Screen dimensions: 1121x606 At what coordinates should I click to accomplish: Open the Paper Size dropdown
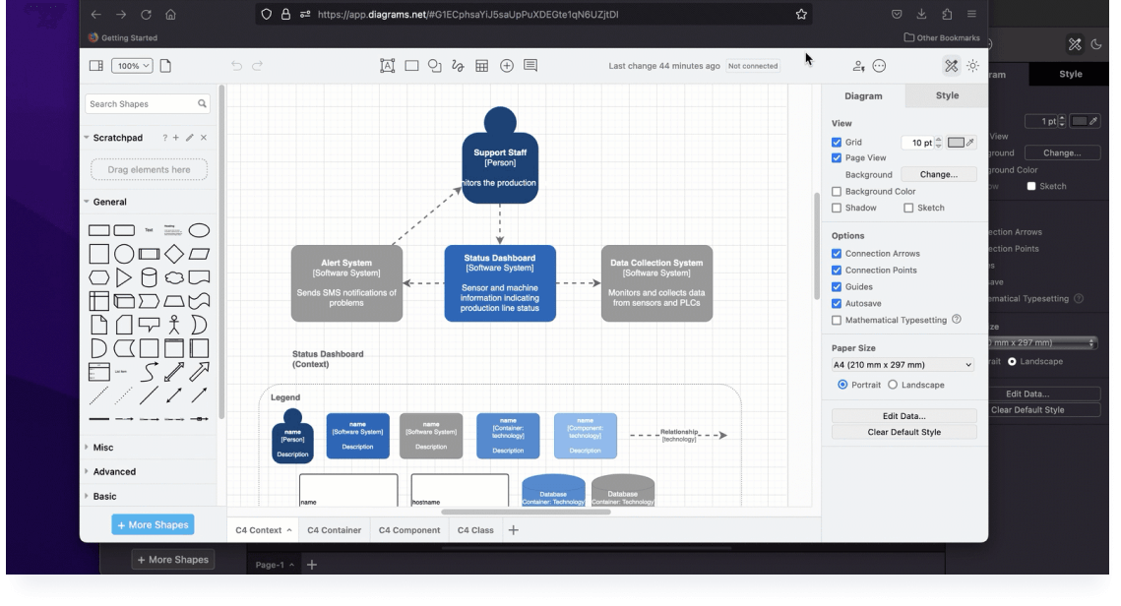903,364
